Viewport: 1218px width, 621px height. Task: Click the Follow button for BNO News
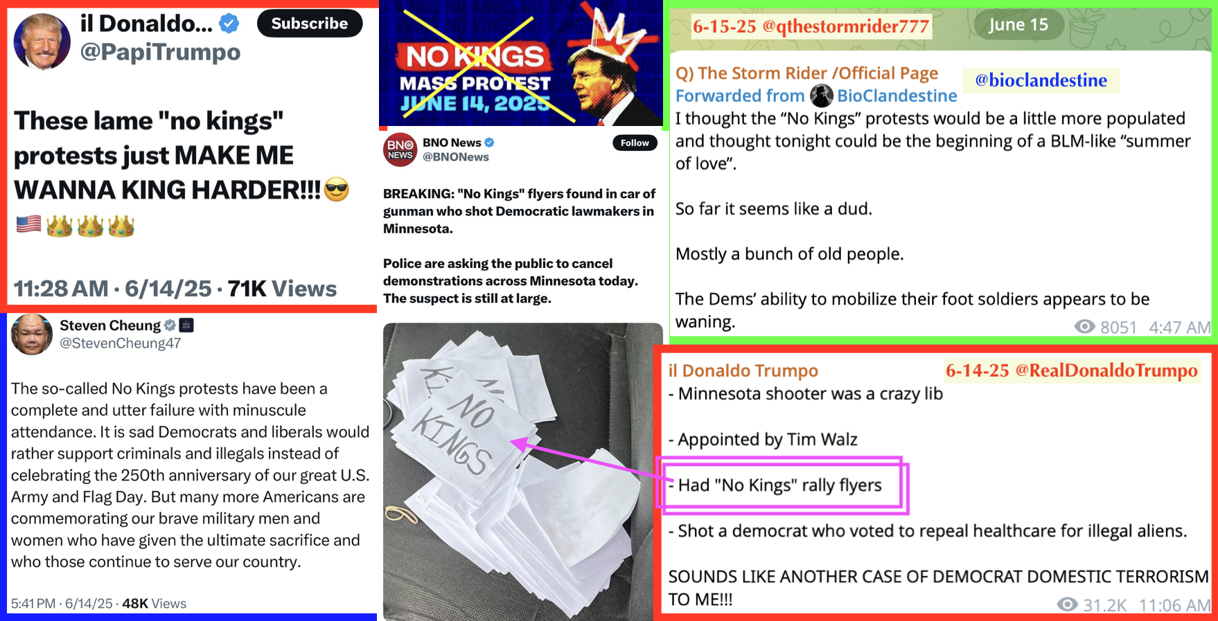click(635, 143)
